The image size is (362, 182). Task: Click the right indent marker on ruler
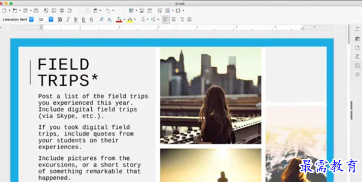point(303,28)
